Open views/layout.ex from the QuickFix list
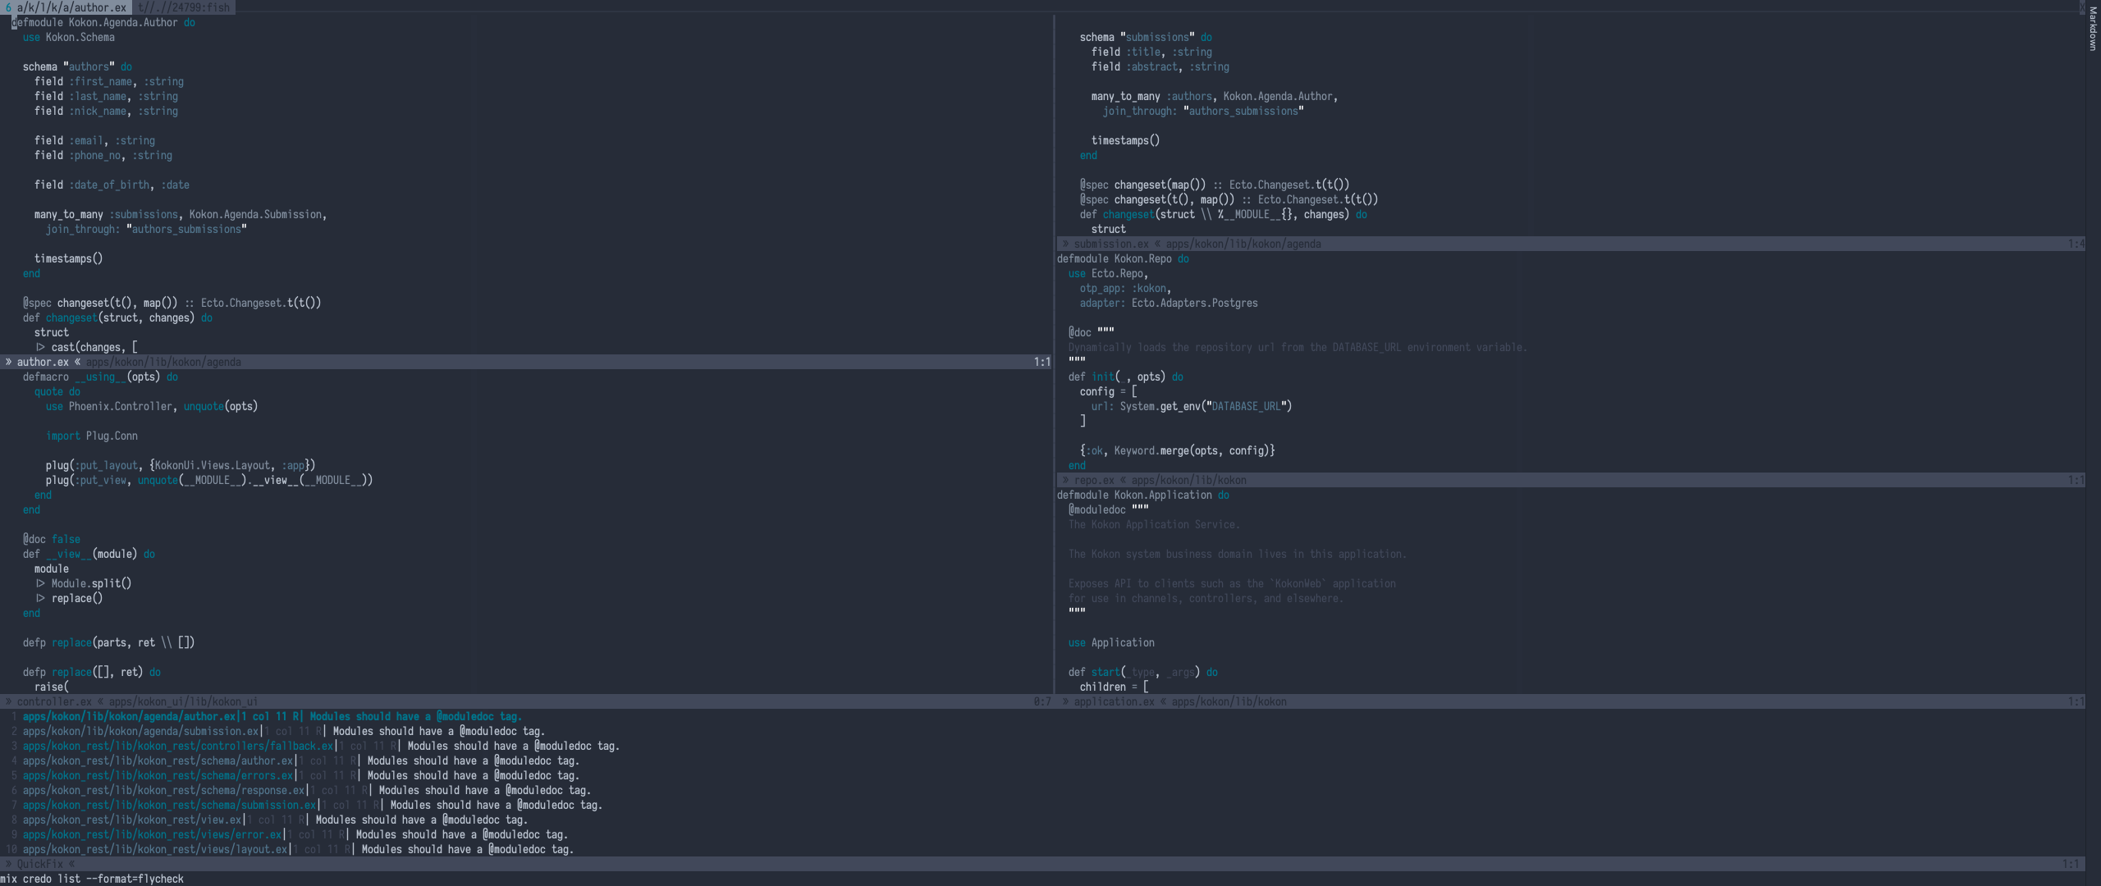The height and width of the screenshot is (886, 2101). [x=156, y=849]
